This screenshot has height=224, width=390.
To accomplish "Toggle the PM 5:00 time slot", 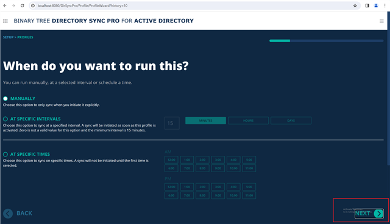I will [249, 187].
